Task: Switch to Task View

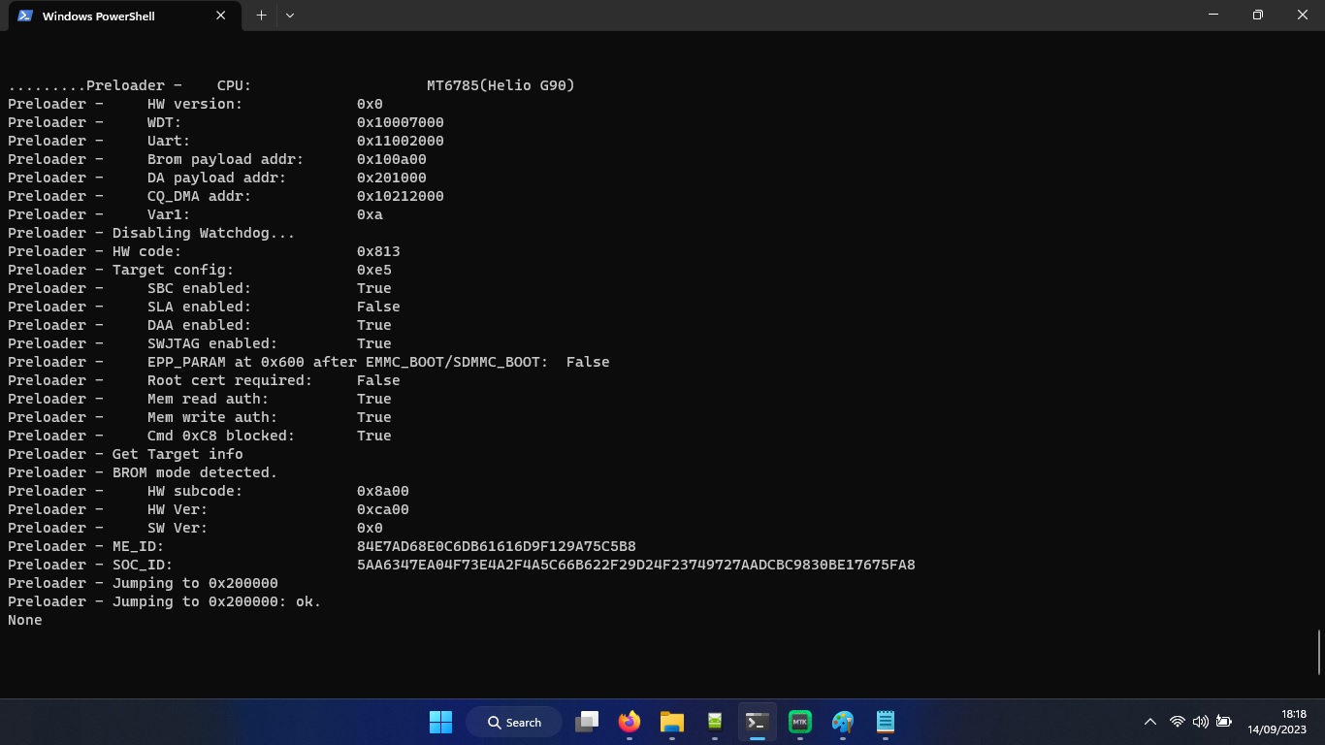Action: [587, 722]
